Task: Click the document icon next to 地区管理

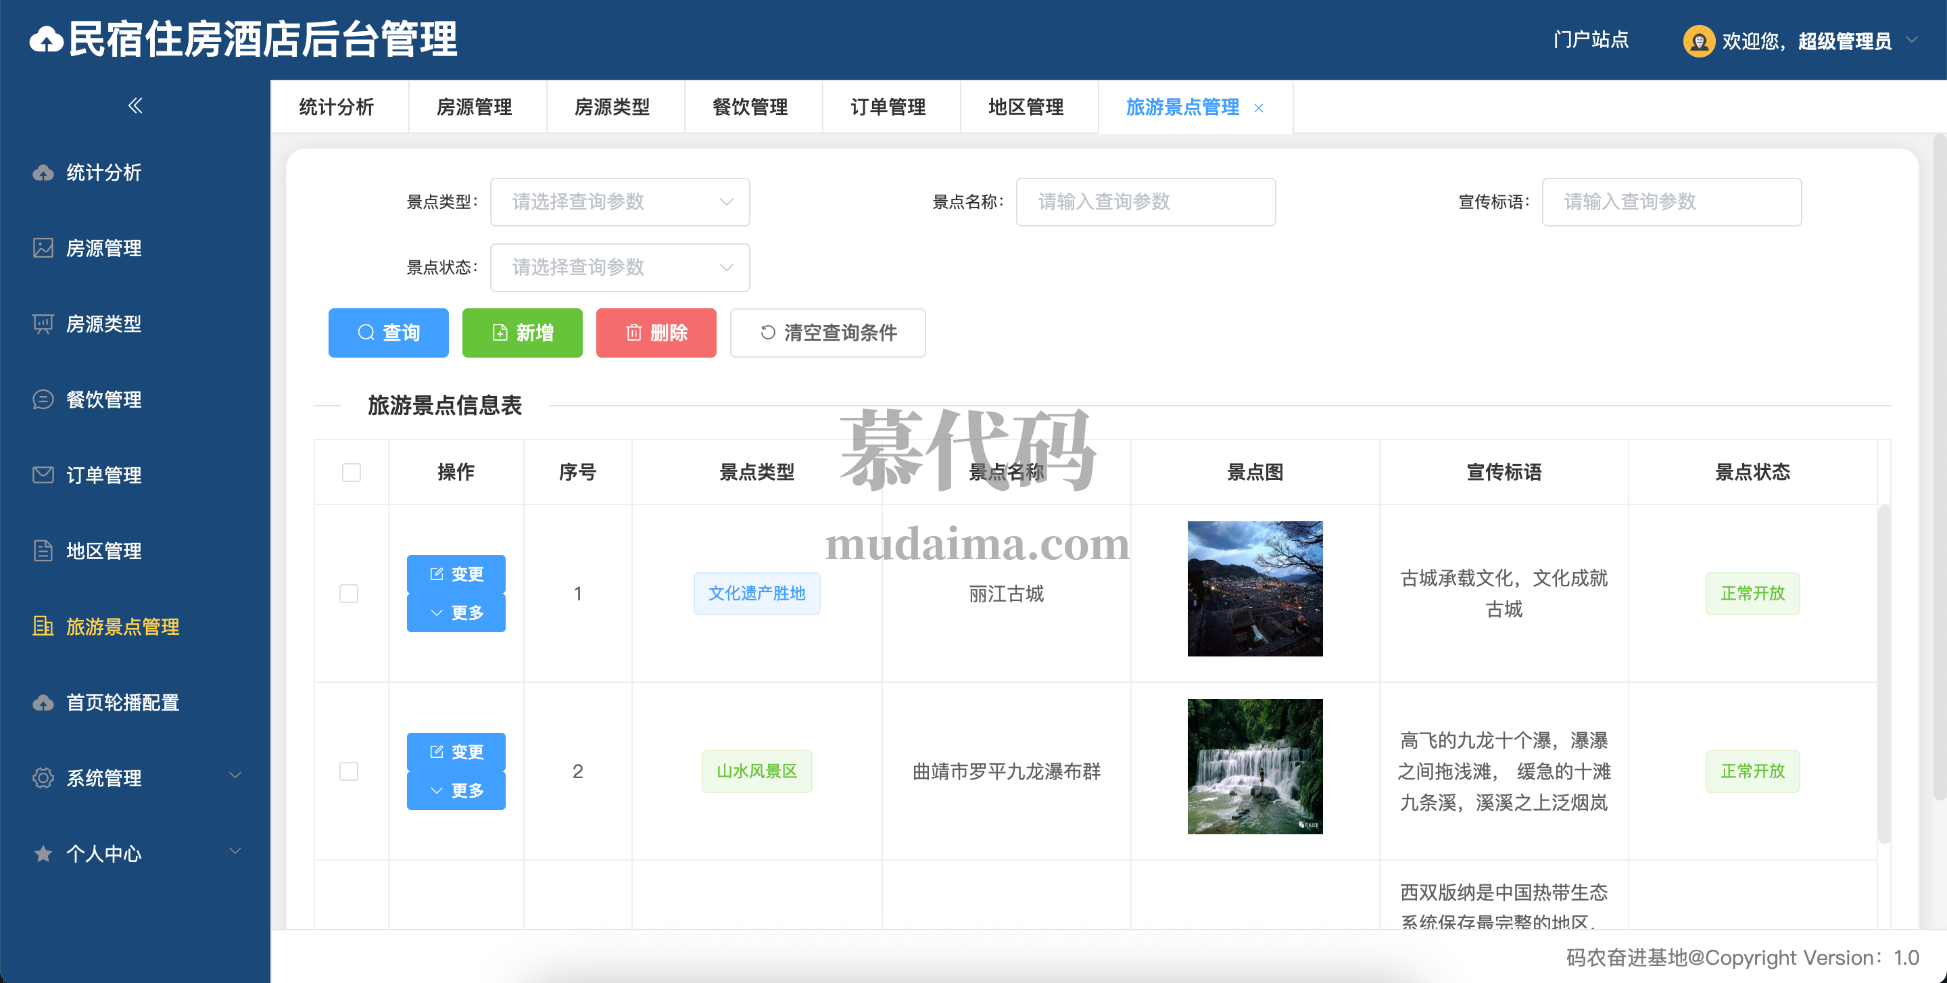Action: click(43, 551)
